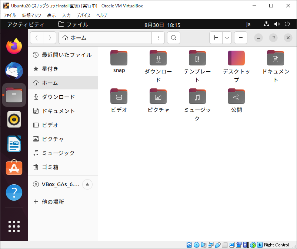Launch Ubuntu Software from the dock
297x249 pixels.
coord(14,168)
